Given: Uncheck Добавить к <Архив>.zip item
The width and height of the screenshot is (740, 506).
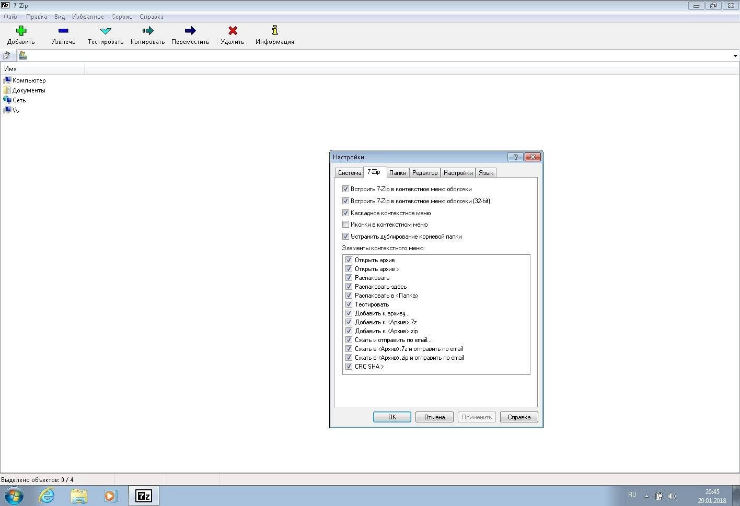Looking at the screenshot, I should tap(349, 331).
